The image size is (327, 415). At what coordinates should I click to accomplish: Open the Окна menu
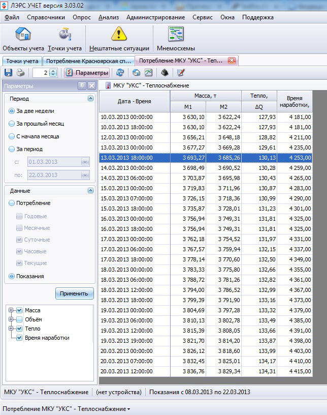pos(227,17)
